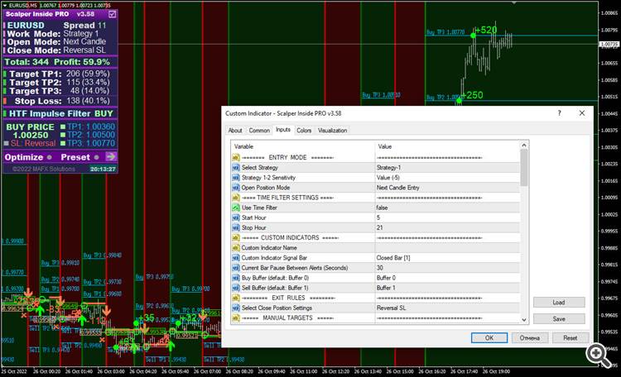Screen dimensions: 621x377
Task: Click the Load button
Action: 559,303
